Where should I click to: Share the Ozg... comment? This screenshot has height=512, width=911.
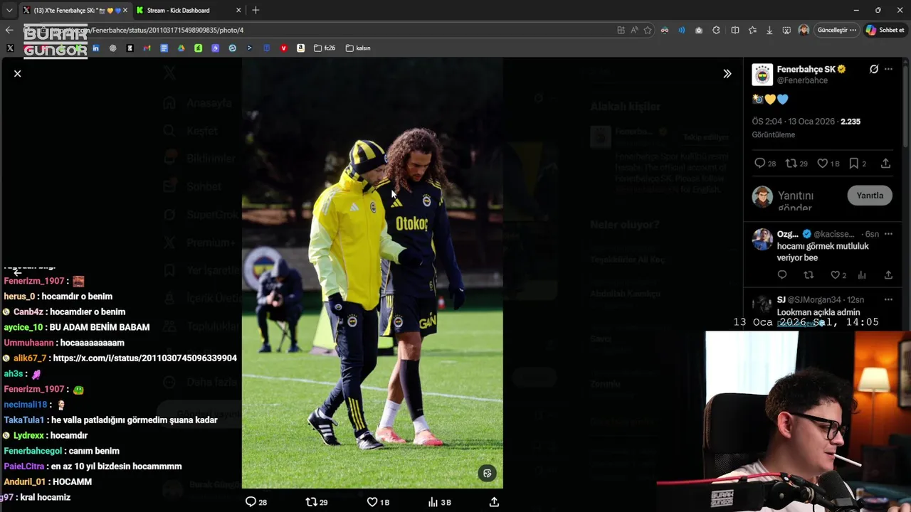pyautogui.click(x=888, y=275)
